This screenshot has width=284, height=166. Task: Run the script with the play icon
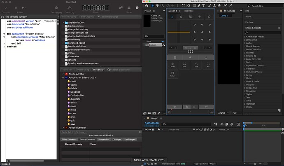[x=23, y=8]
